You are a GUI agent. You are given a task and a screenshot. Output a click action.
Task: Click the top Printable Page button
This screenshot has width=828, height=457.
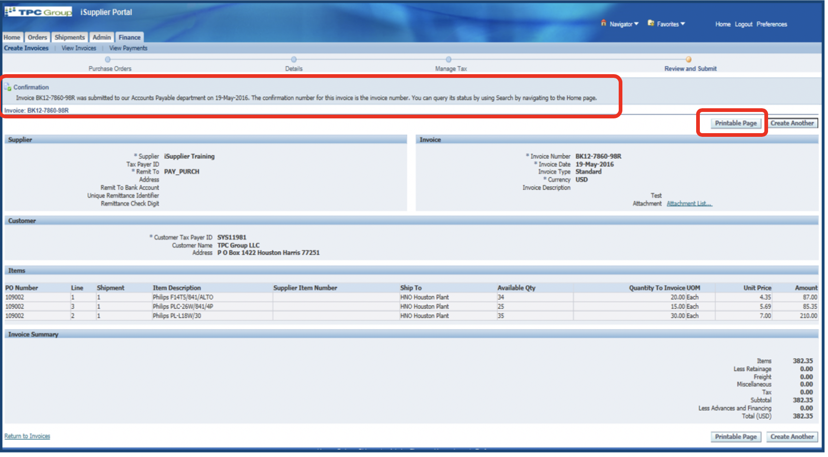tap(736, 123)
